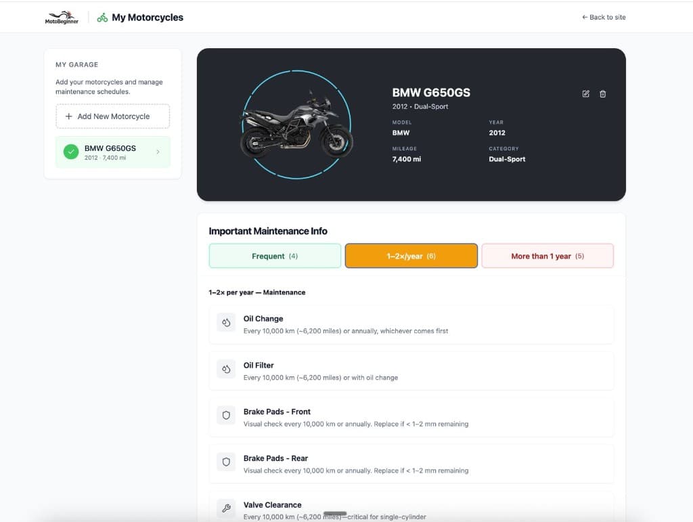Image resolution: width=693 pixels, height=522 pixels.
Task: Click the MotoBeginner logo
Action: click(x=62, y=17)
